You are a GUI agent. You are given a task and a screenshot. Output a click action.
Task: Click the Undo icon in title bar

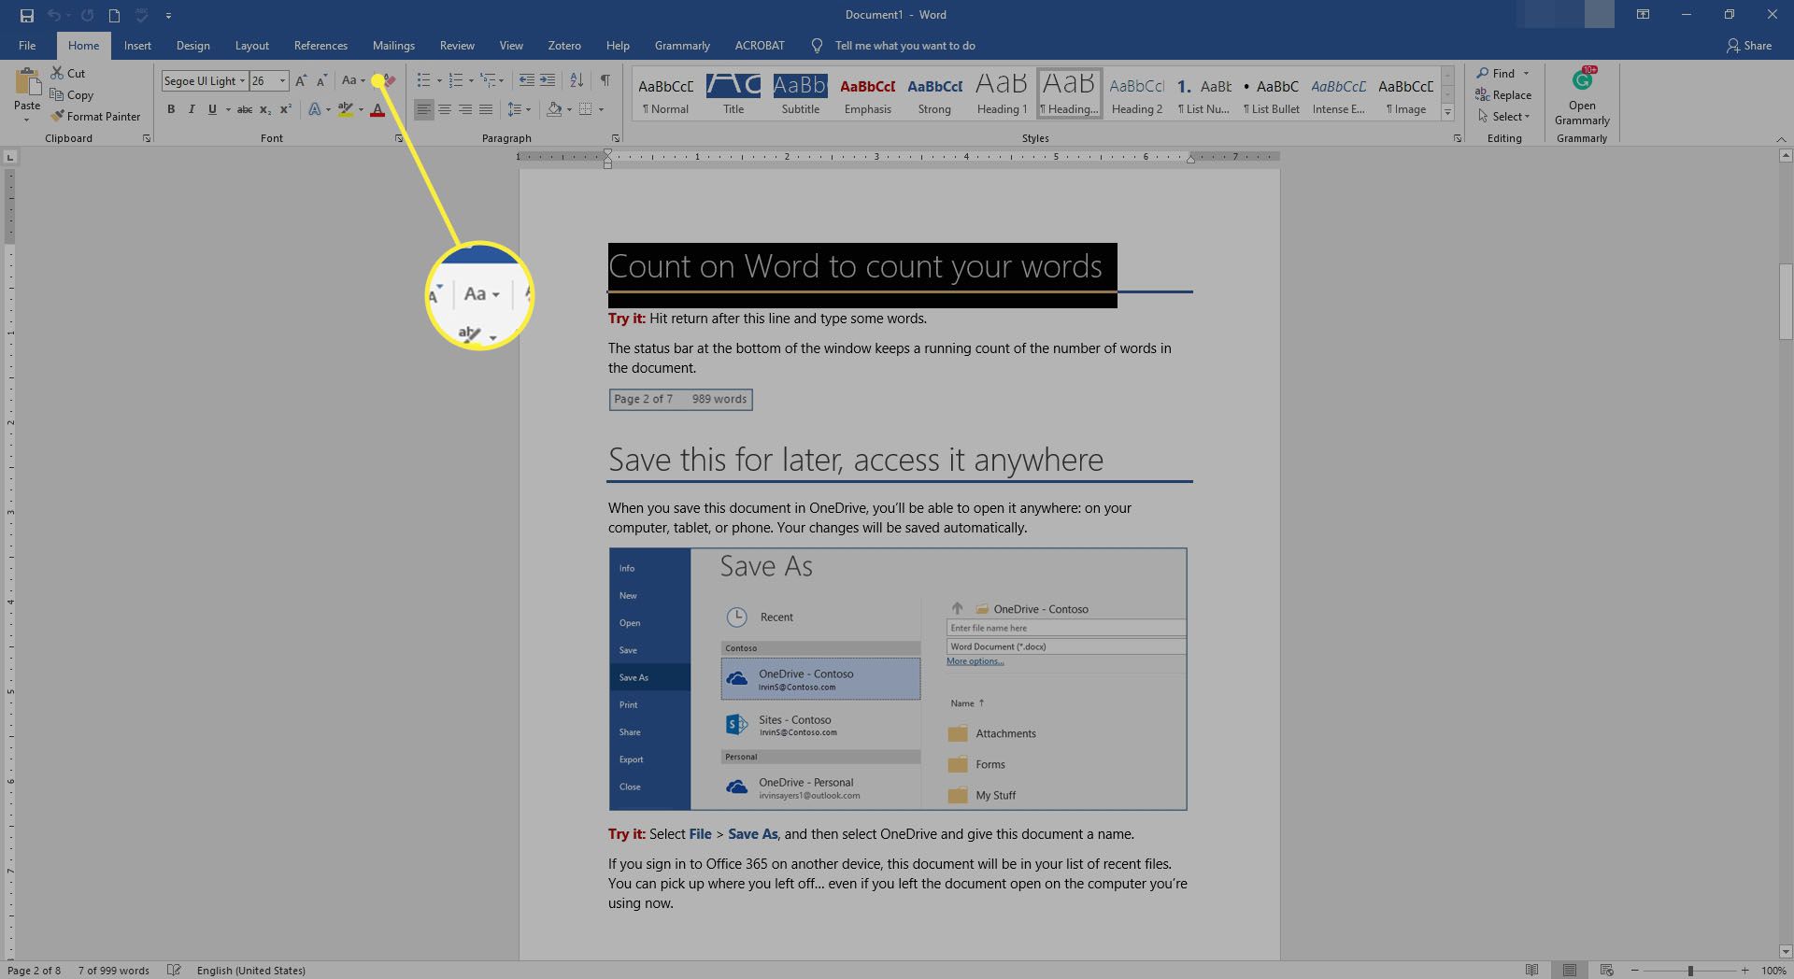tap(54, 15)
